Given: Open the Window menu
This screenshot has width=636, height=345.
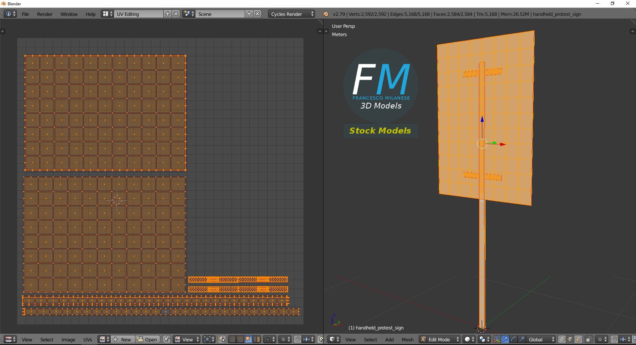Looking at the screenshot, I should click(69, 14).
